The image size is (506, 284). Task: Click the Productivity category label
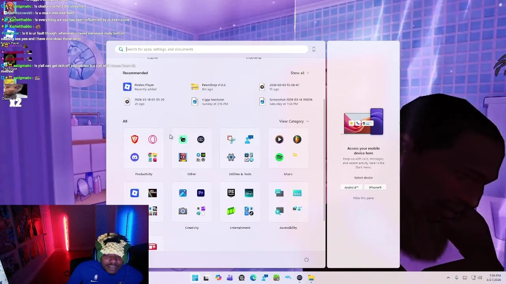click(143, 174)
